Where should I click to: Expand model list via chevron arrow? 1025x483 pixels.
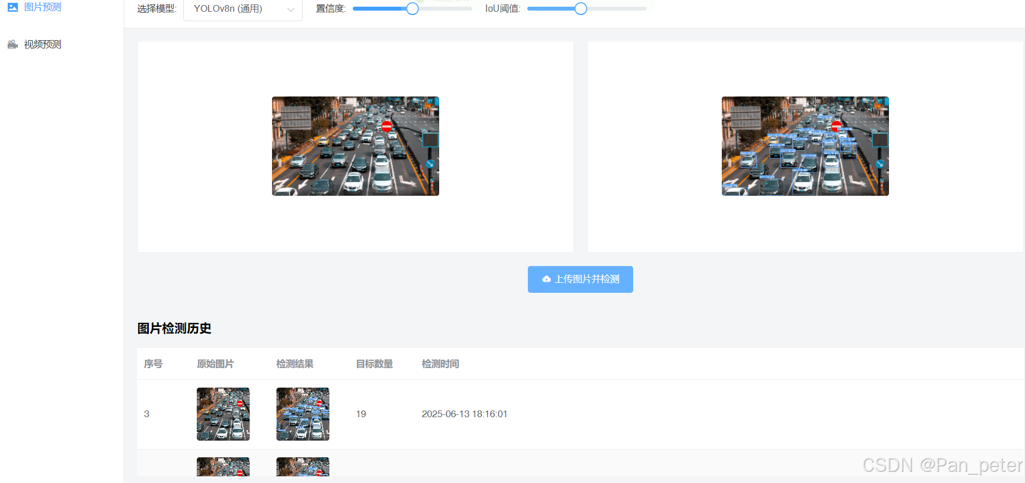click(290, 9)
